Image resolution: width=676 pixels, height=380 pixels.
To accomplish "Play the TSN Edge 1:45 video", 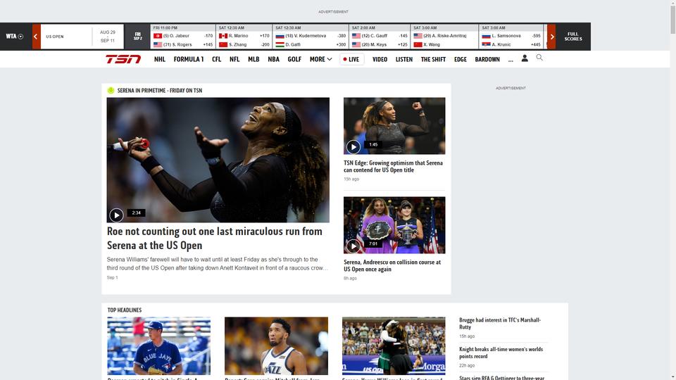I will 353,147.
